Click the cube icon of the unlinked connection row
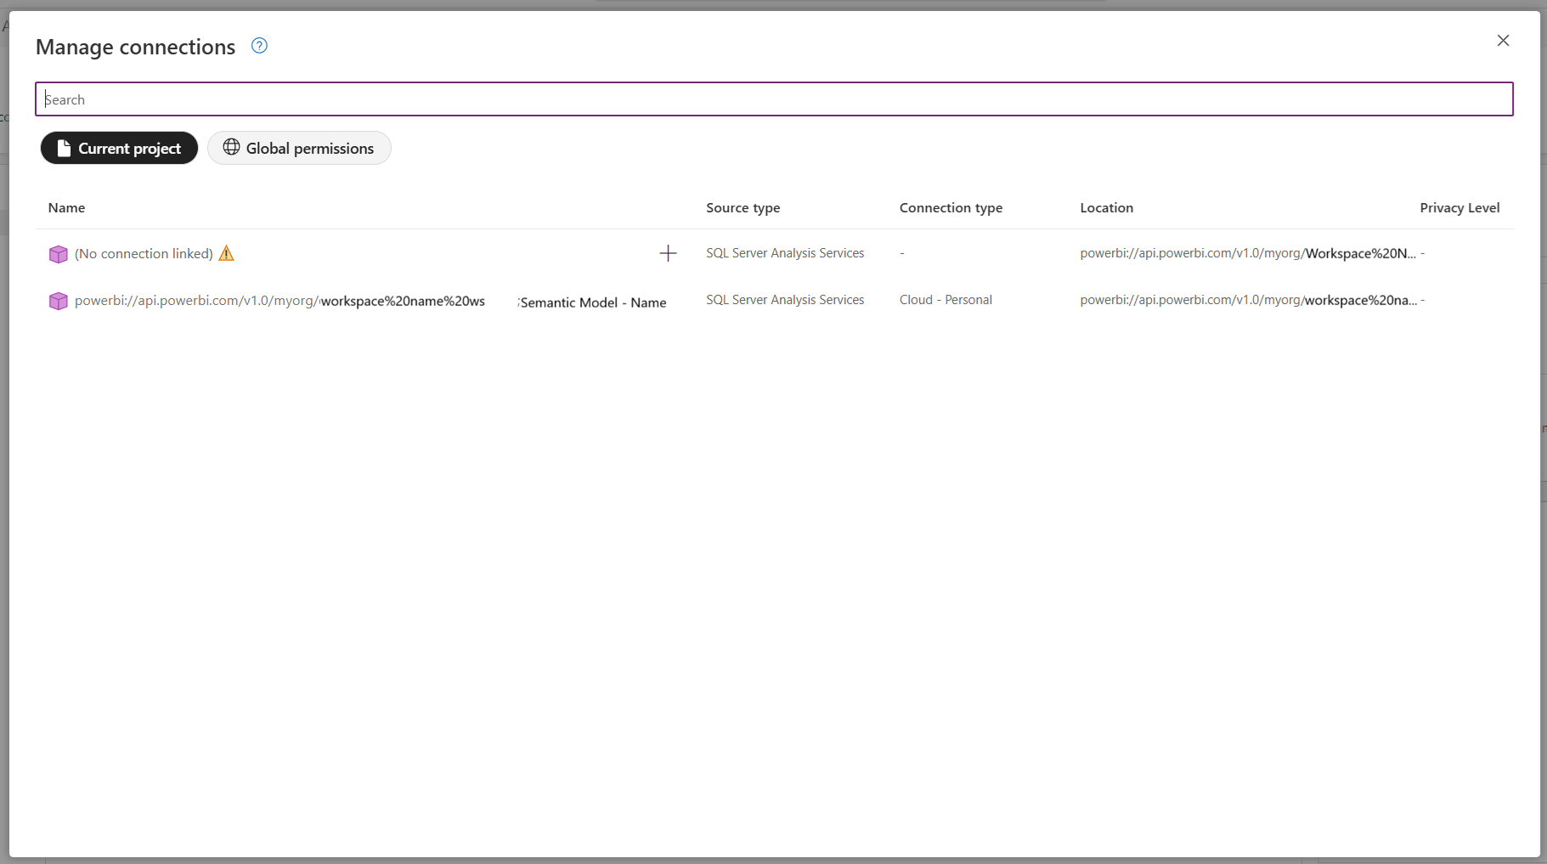The height and width of the screenshot is (864, 1547). point(58,254)
